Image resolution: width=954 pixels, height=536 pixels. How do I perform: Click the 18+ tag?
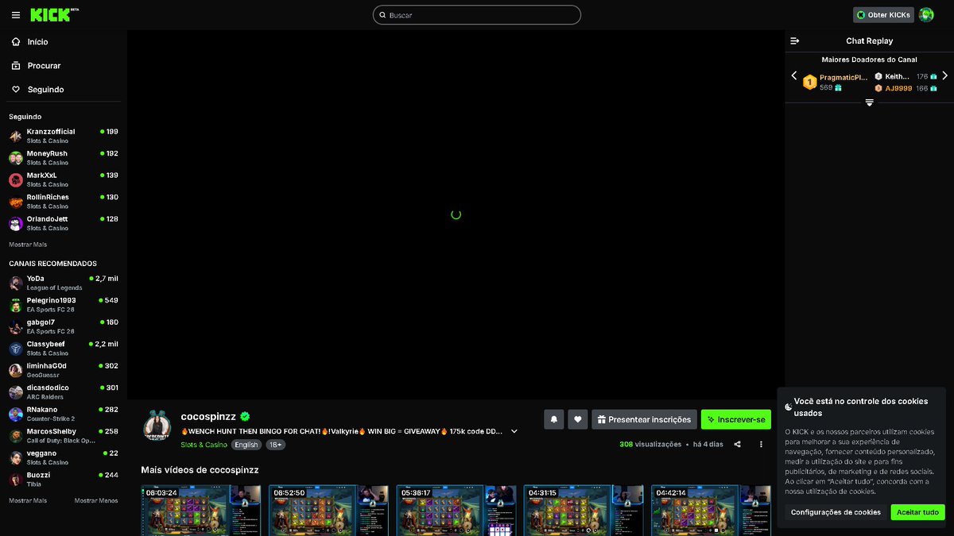[x=275, y=445]
